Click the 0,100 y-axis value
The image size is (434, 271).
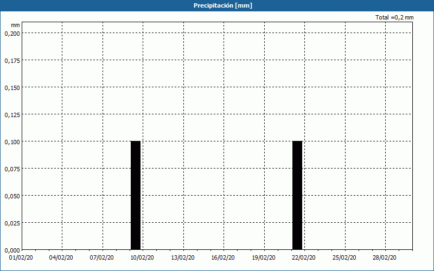pyautogui.click(x=12, y=142)
